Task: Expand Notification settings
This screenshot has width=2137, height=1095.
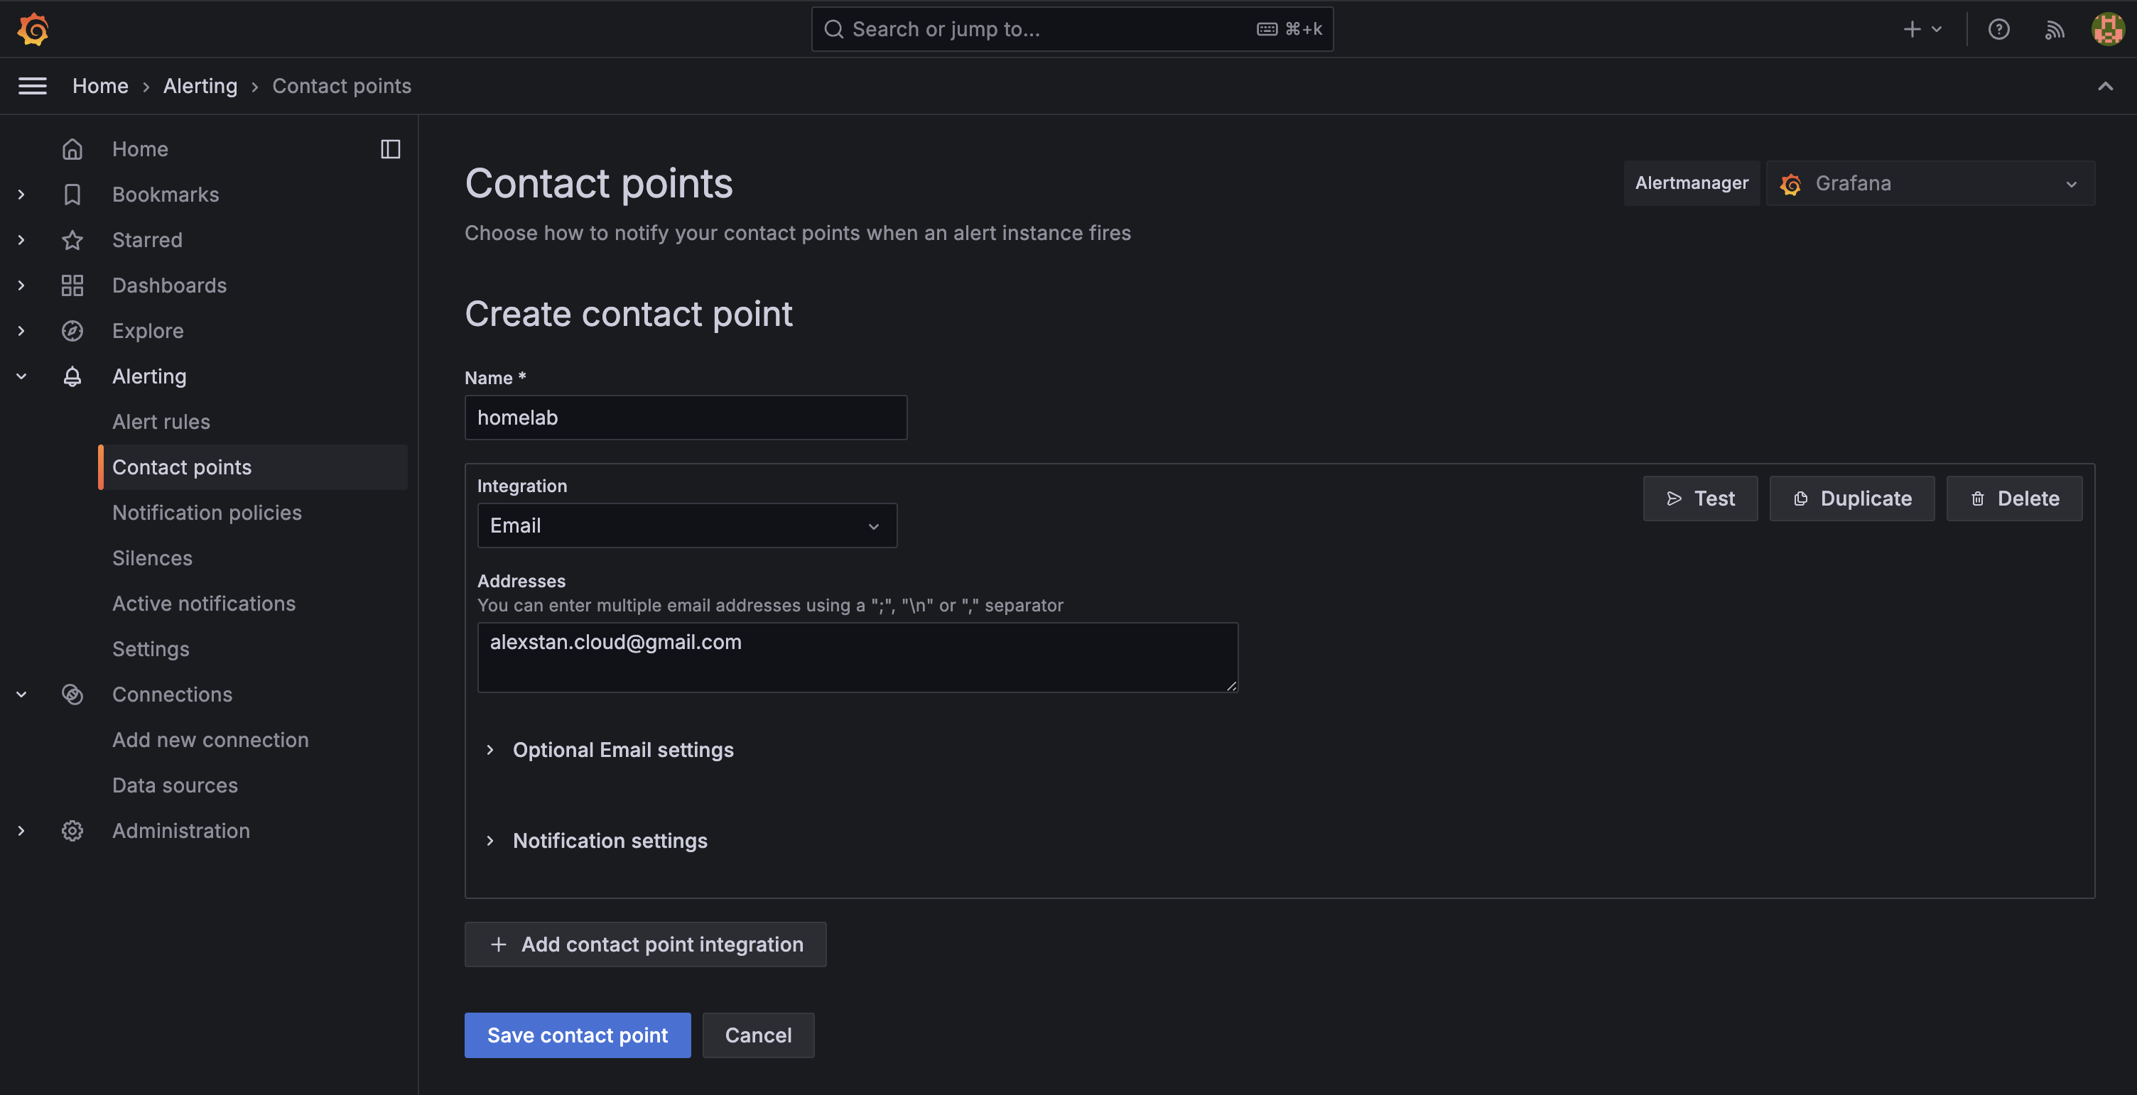Action: (x=610, y=841)
